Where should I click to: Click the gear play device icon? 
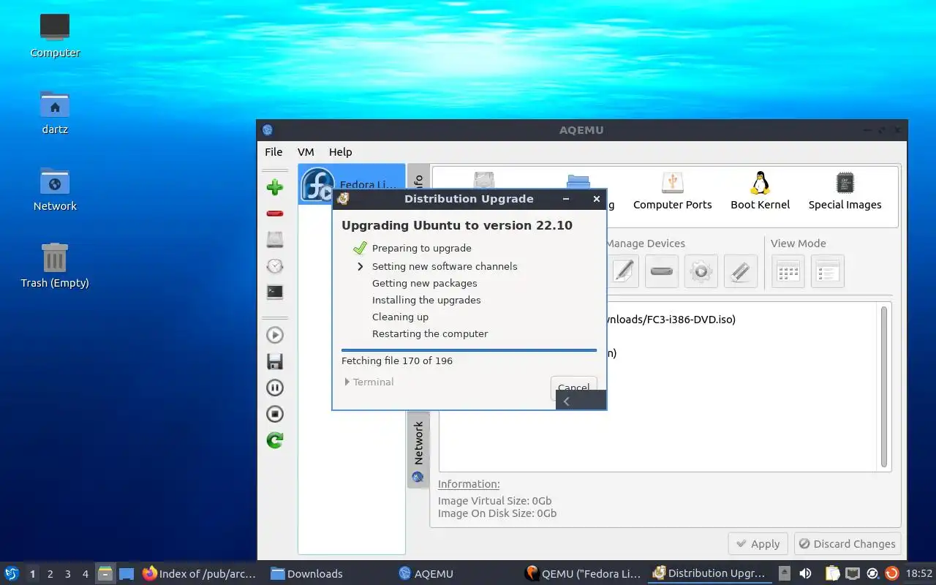click(701, 271)
